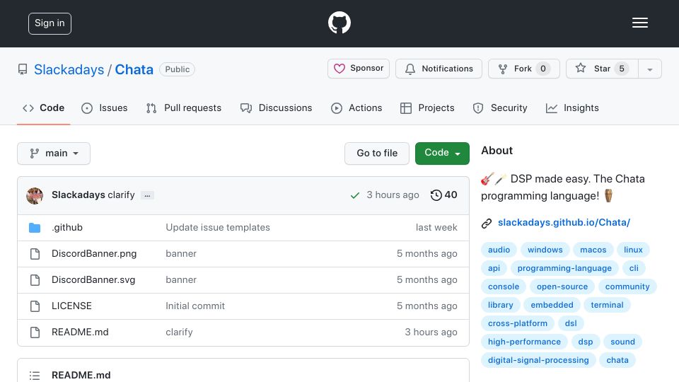679x382 pixels.
Task: Open README table of contents list icon
Action: tap(35, 376)
